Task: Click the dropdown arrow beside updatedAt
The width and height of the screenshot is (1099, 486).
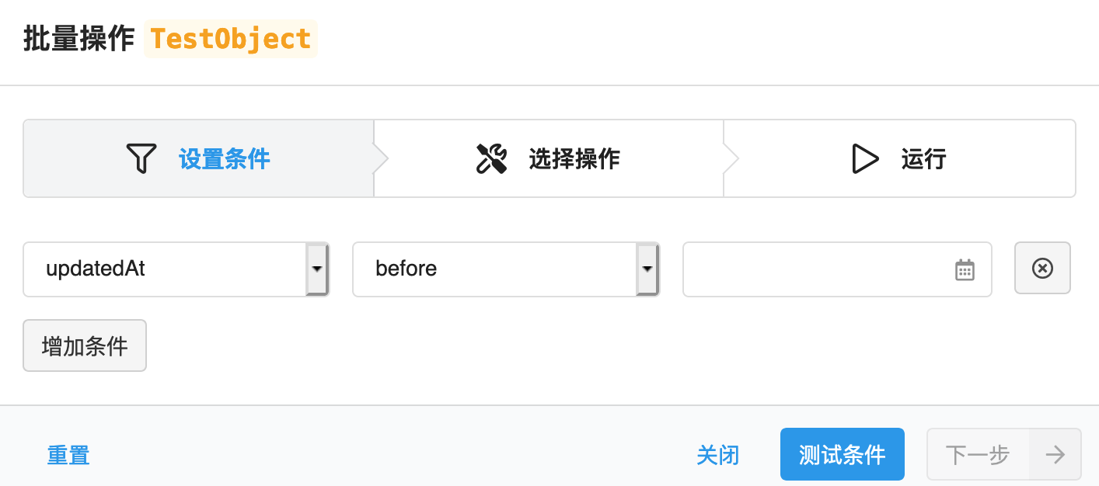Action: [x=317, y=269]
